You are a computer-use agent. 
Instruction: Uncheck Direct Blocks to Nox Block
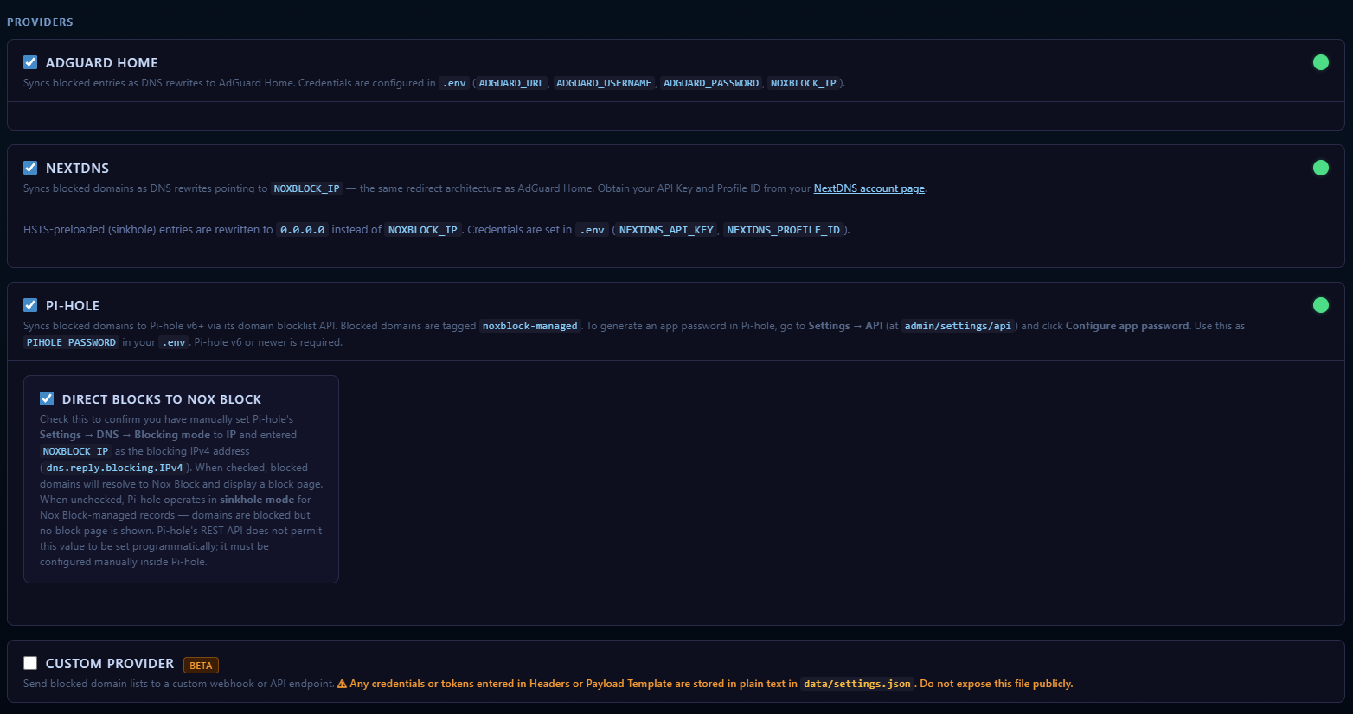47,398
